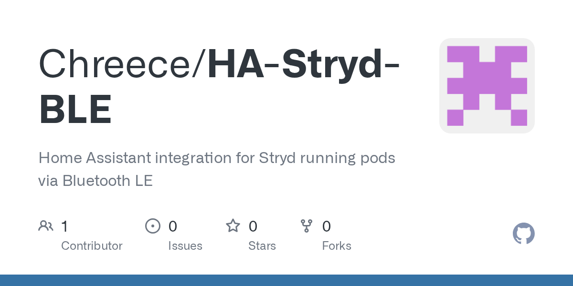
Task: Click the Forks label
Action: [337, 246]
